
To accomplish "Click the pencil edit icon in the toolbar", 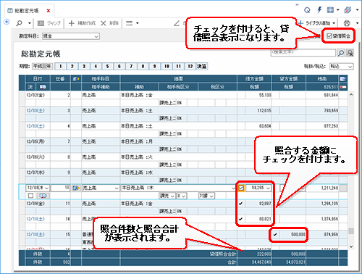I will (x=177, y=23).
